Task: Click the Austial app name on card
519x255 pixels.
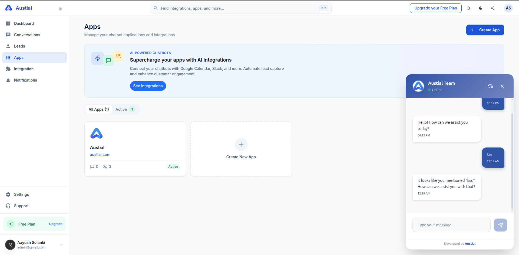Action: click(x=97, y=147)
